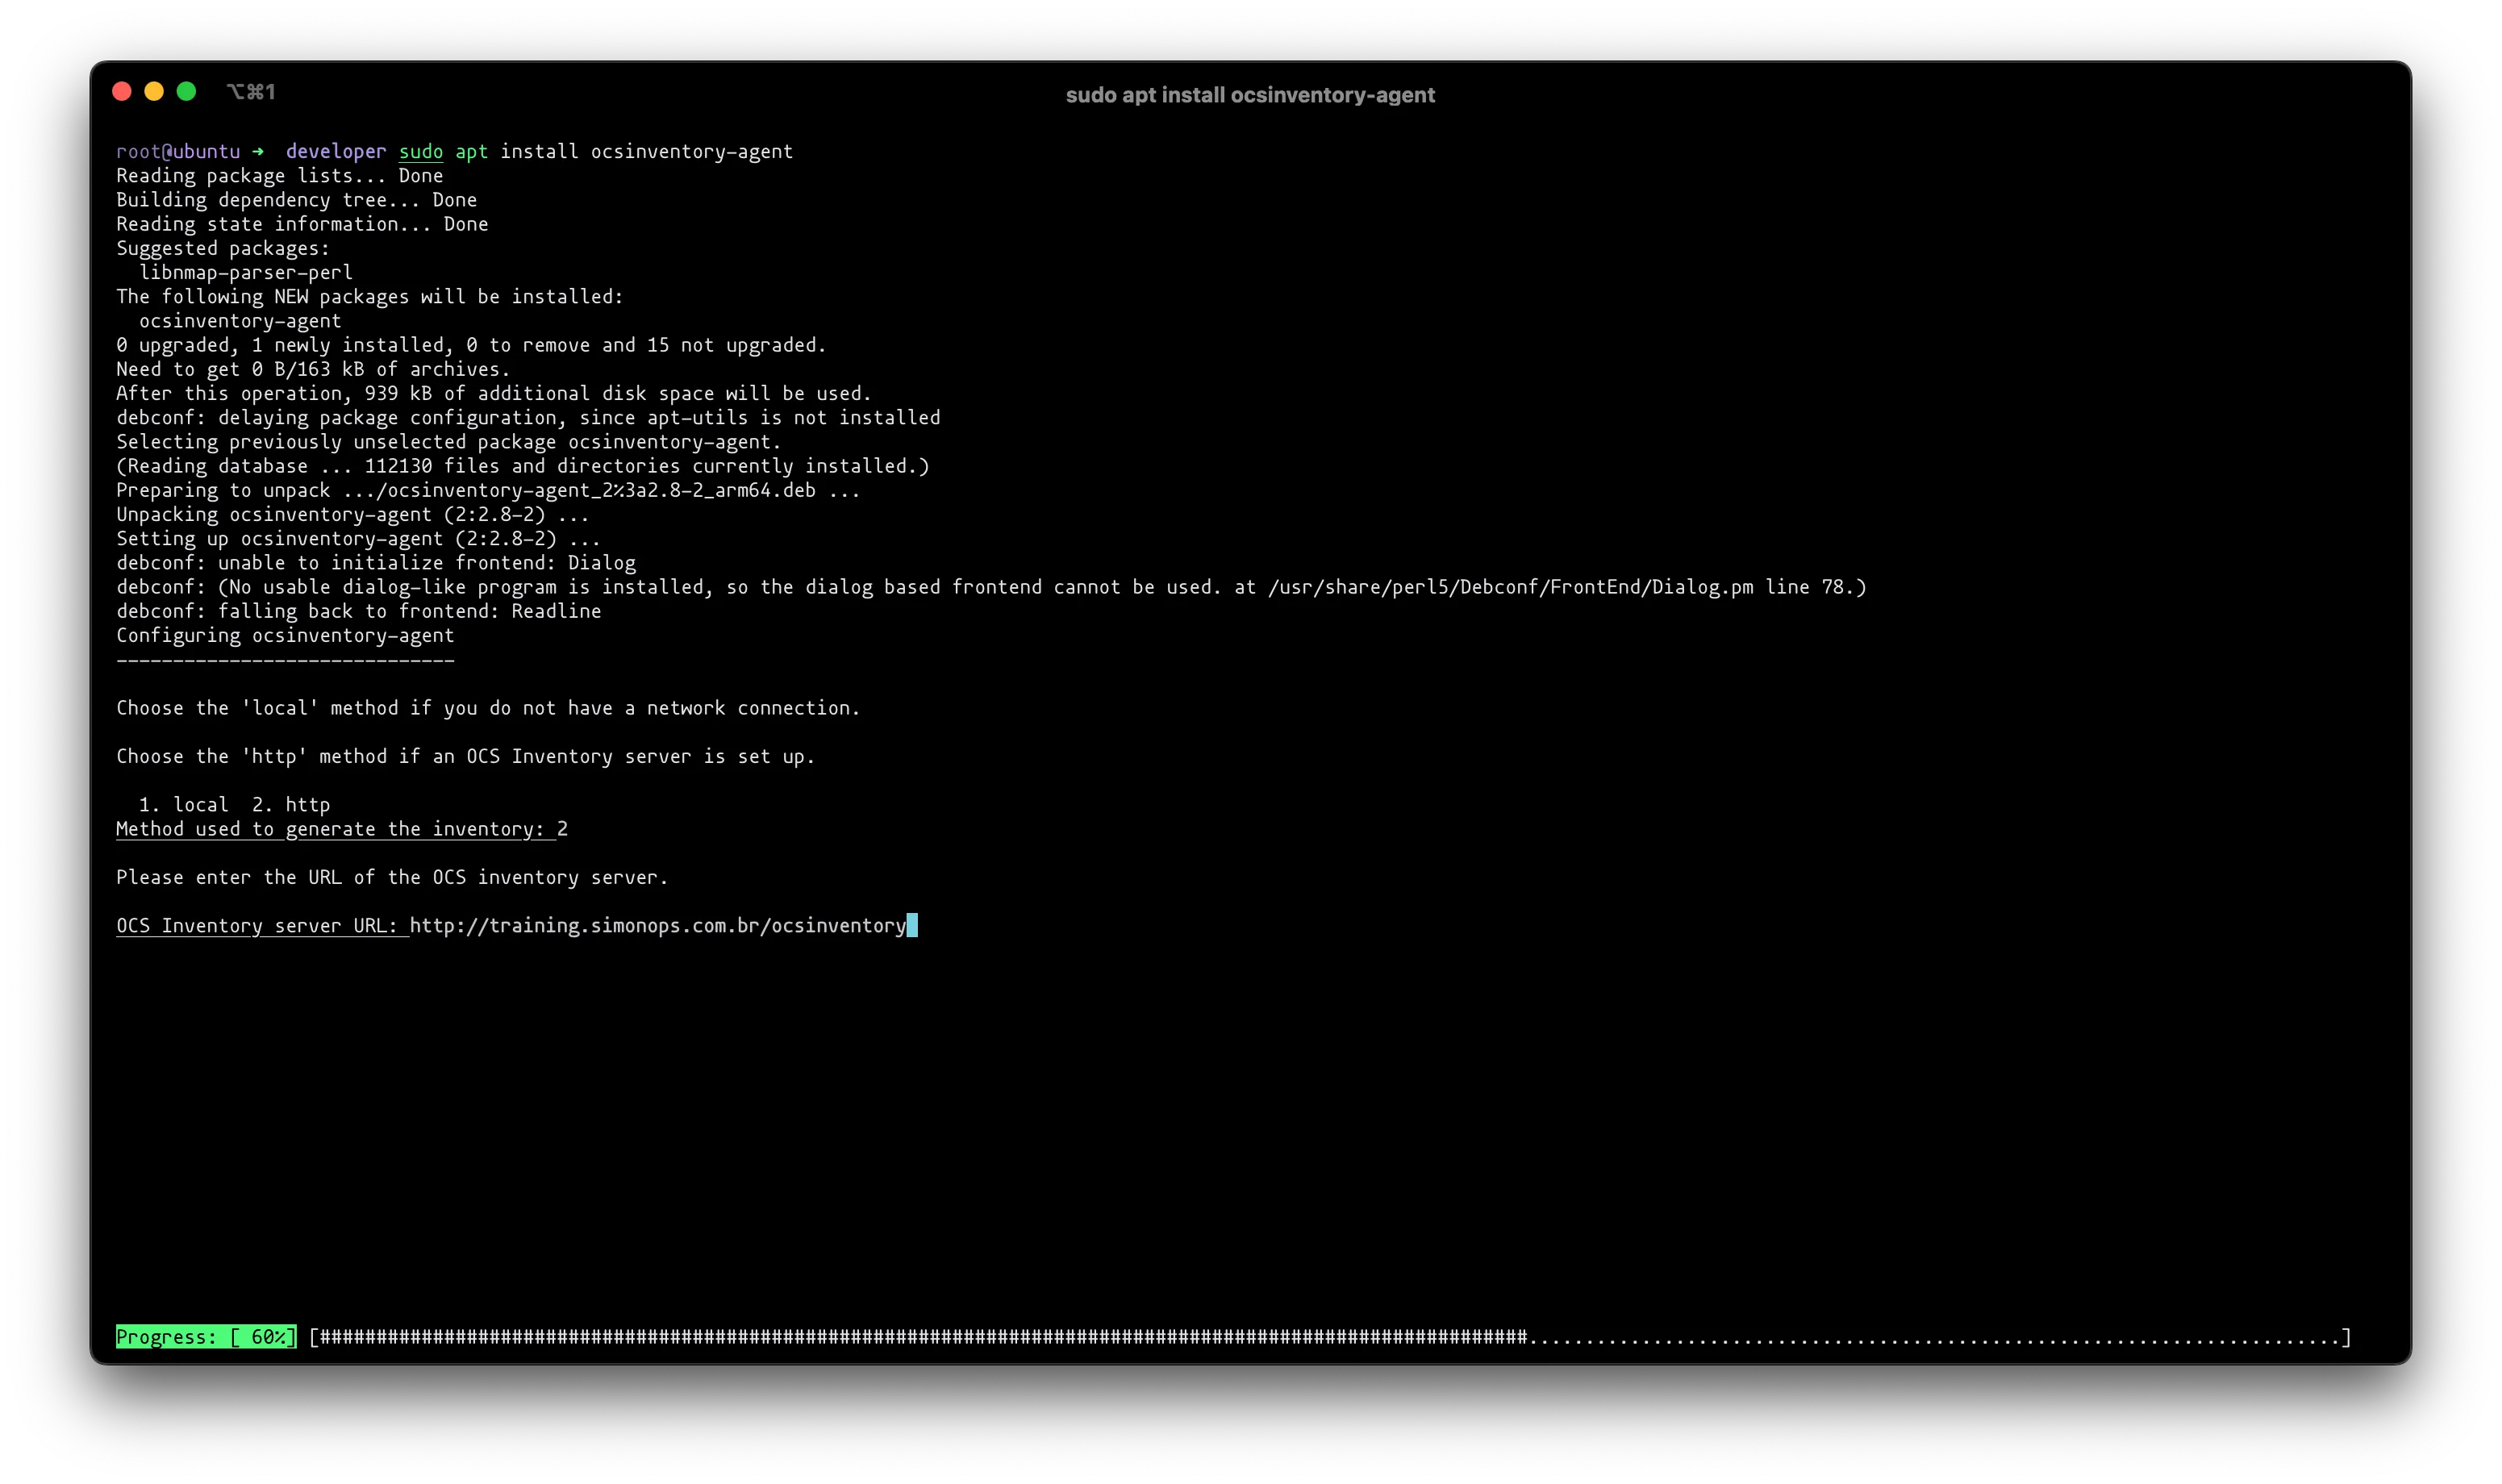Click the 'Reading package lists... Done' line
2502x1484 pixels.
tap(279, 176)
